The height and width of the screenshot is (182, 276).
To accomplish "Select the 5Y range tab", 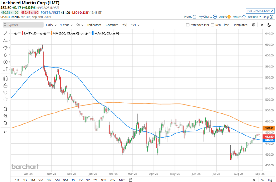I will 95,180.
